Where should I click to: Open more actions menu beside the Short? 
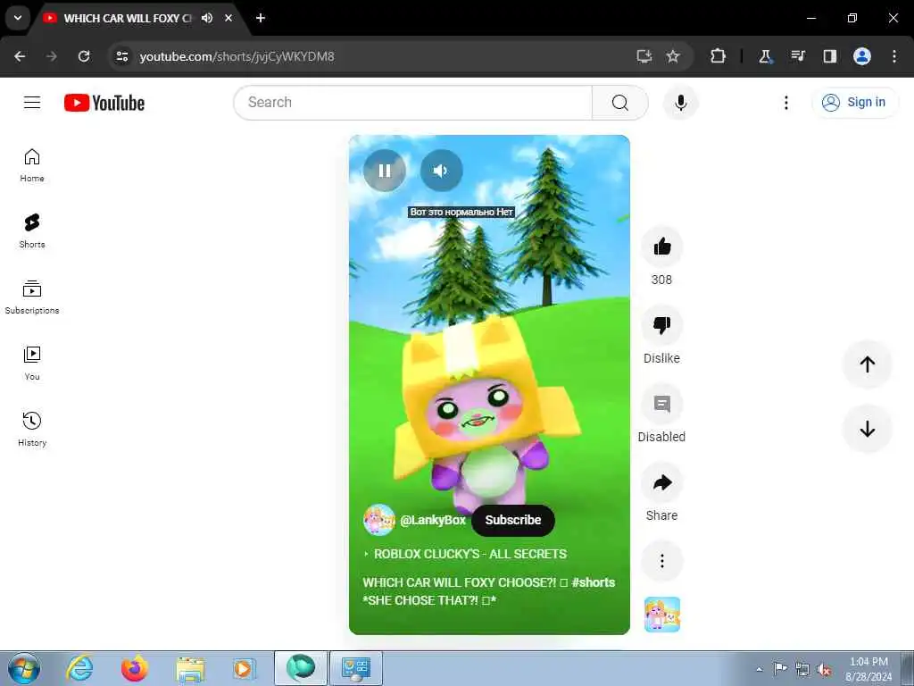click(661, 561)
